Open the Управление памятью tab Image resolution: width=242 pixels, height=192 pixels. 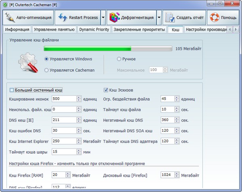click(x=54, y=30)
